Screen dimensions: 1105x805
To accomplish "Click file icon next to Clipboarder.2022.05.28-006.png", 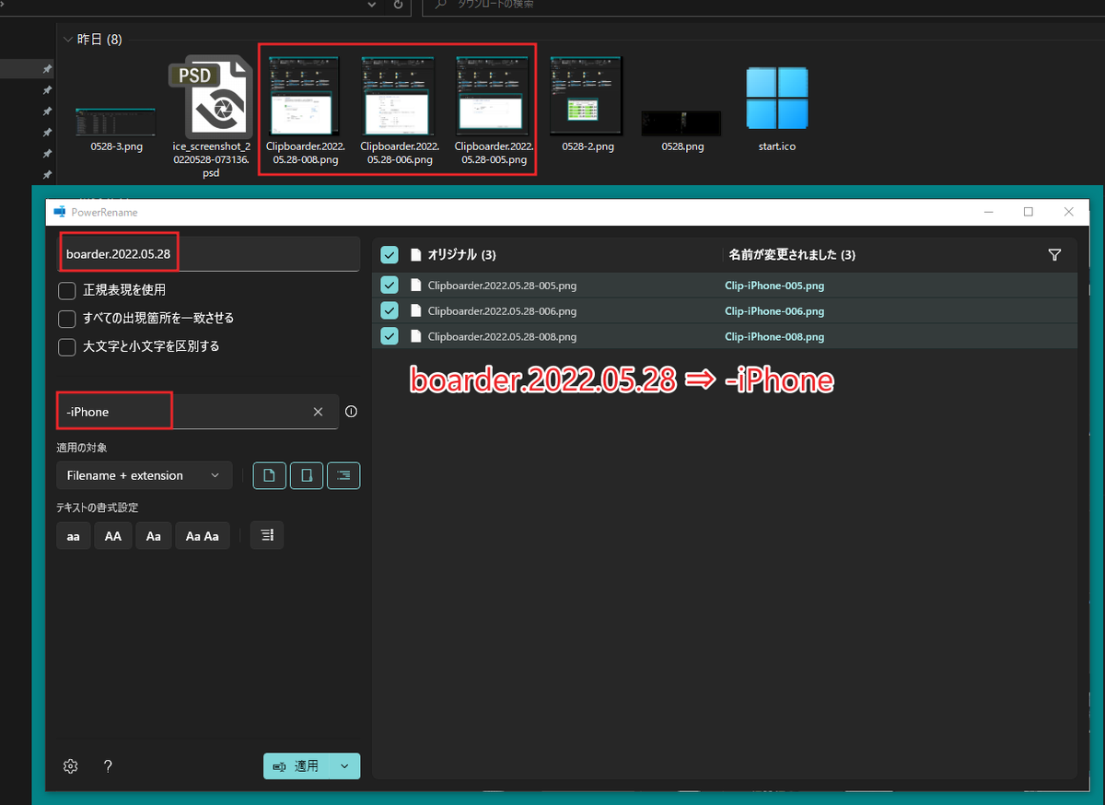I will click(415, 311).
